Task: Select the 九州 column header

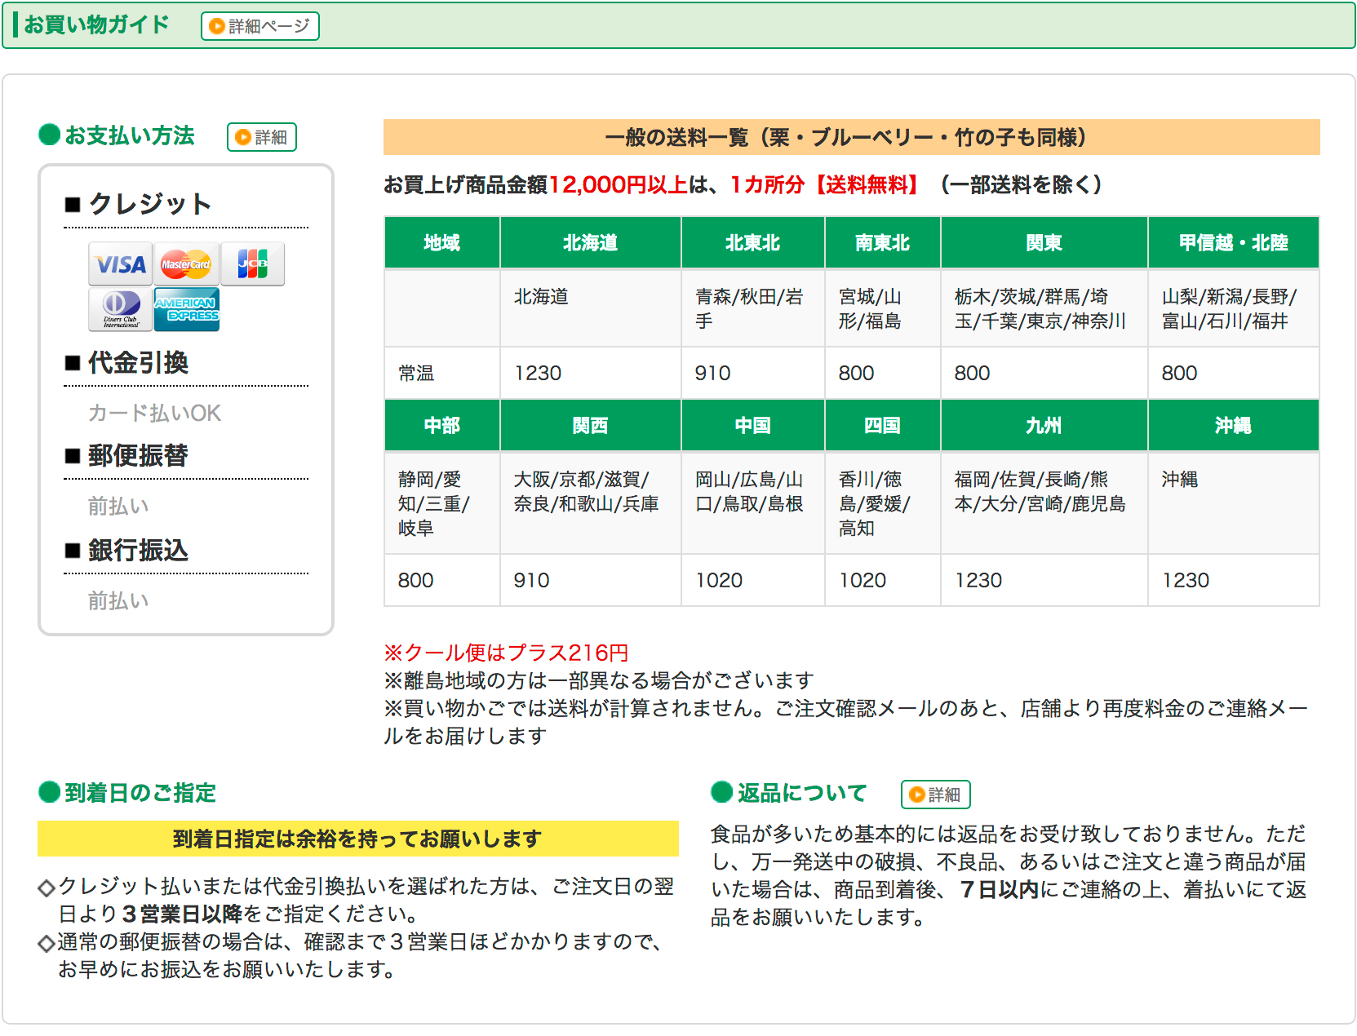Action: pyautogui.click(x=1044, y=425)
